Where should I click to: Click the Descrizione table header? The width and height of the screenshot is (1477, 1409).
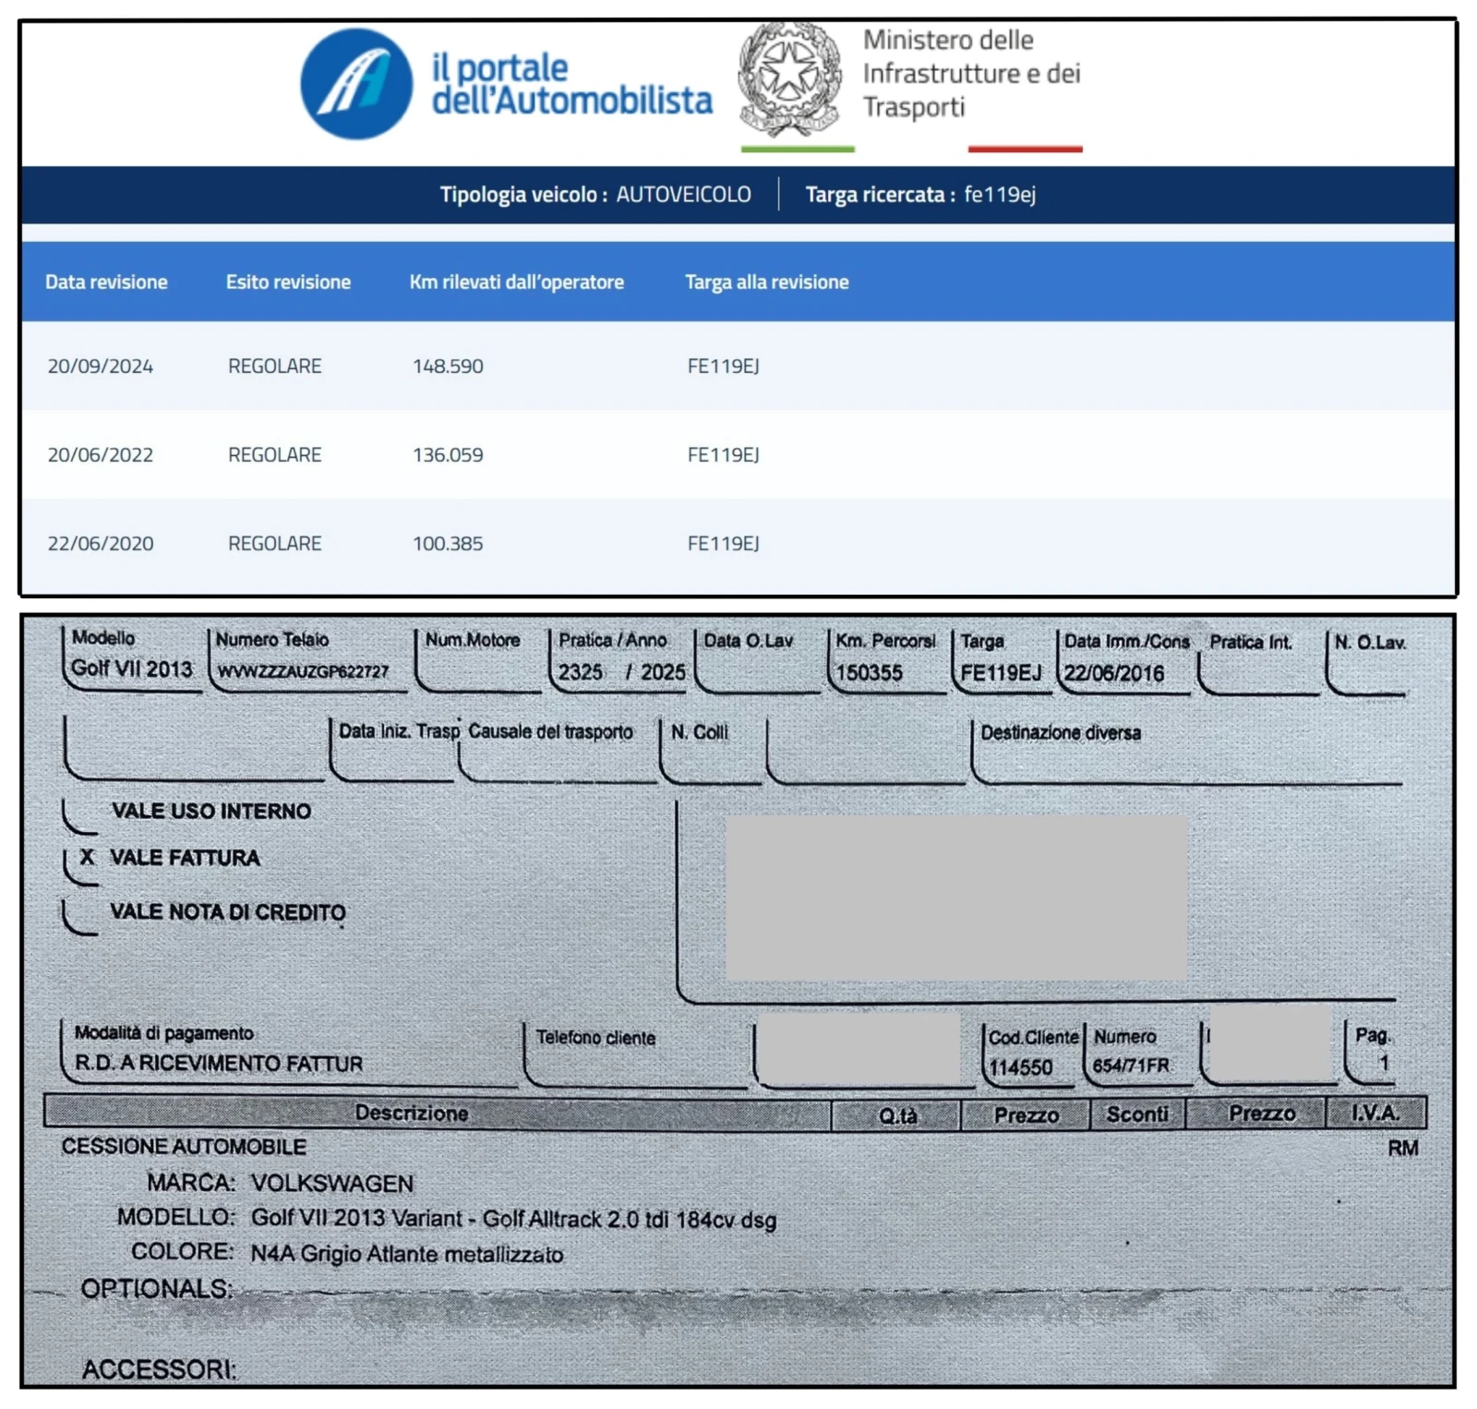pos(412,1114)
